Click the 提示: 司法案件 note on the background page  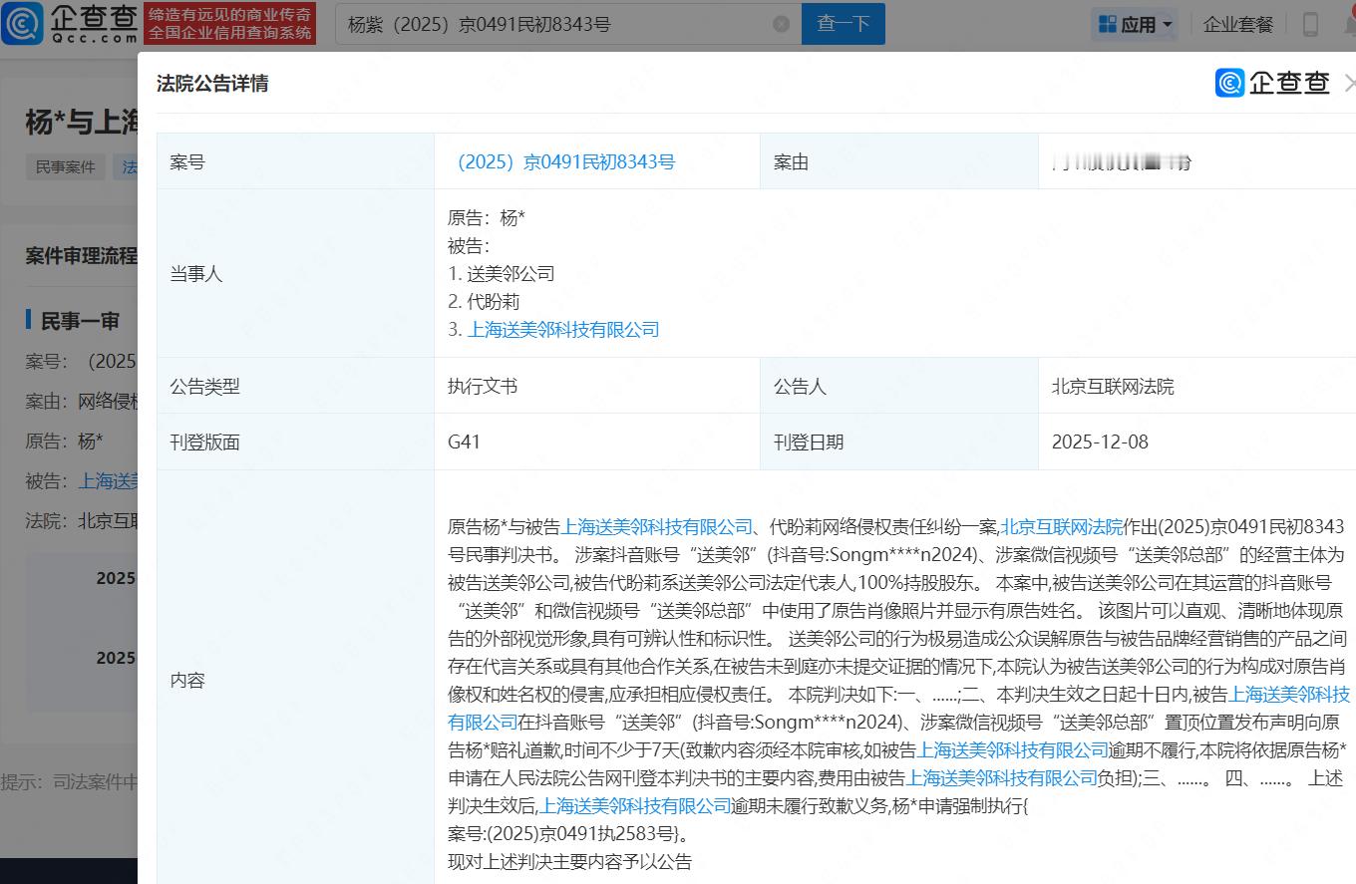(69, 782)
